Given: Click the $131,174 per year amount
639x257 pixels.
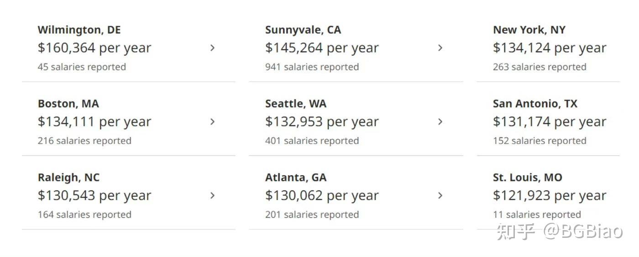Looking at the screenshot, I should 549,122.
